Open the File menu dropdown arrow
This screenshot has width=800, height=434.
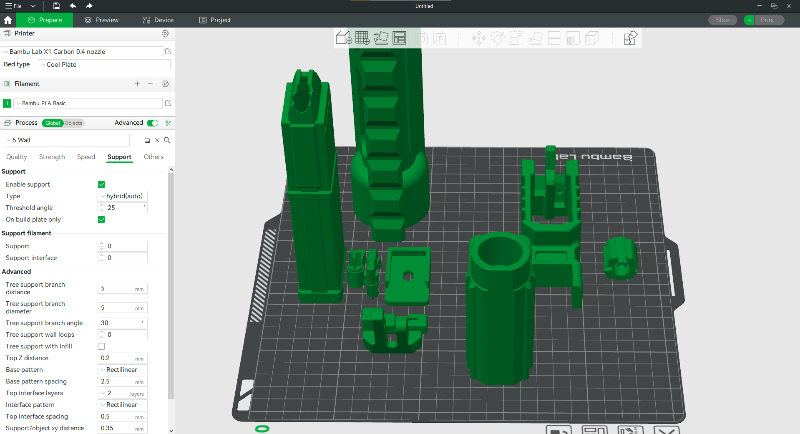33,6
